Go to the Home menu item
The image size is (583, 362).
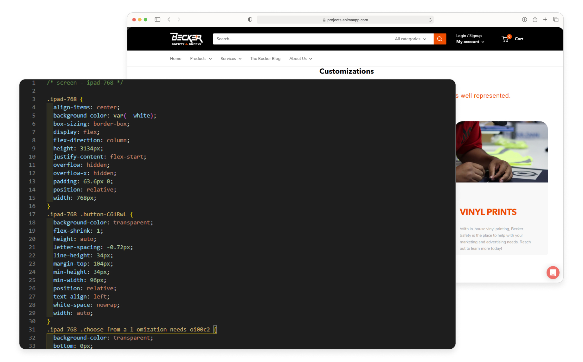[176, 59]
